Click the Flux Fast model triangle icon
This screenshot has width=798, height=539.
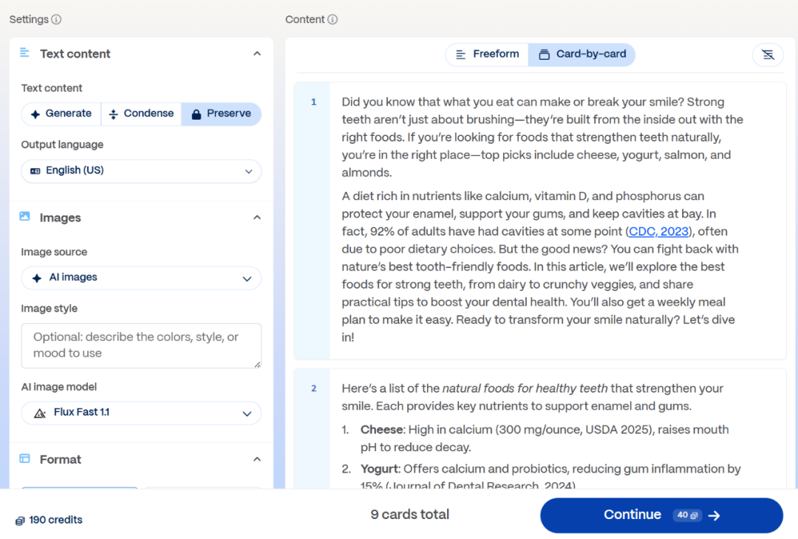tap(40, 413)
